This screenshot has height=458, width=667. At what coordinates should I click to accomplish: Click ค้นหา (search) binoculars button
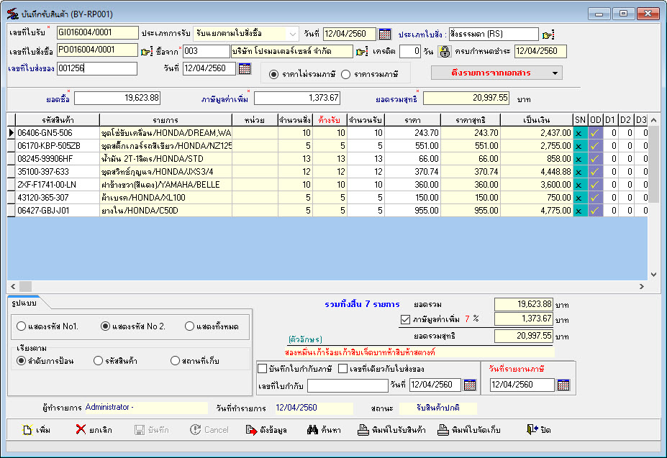coord(324,430)
